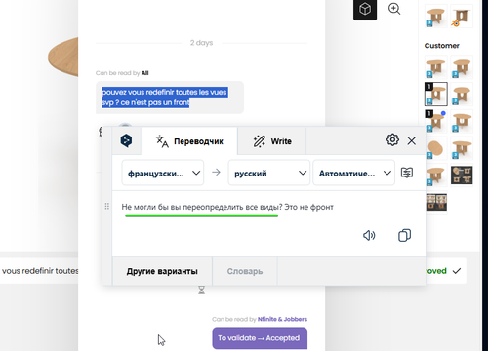The height and width of the screenshot is (351, 488).
Task: Switch to the Write tab
Action: [272, 141]
